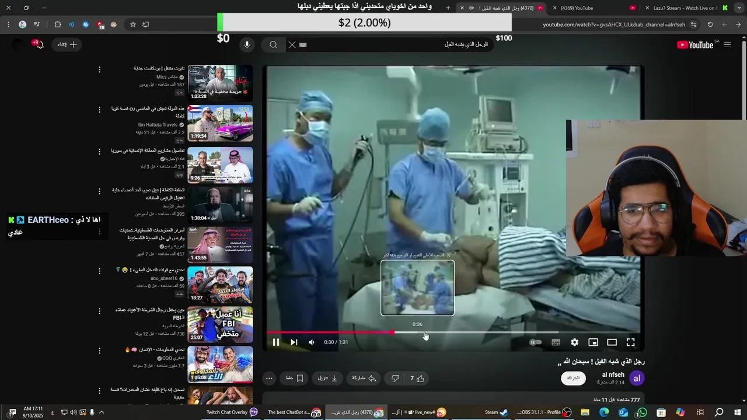Open a new browser tab
Viewport: 747px width, 420px height.
[448, 8]
